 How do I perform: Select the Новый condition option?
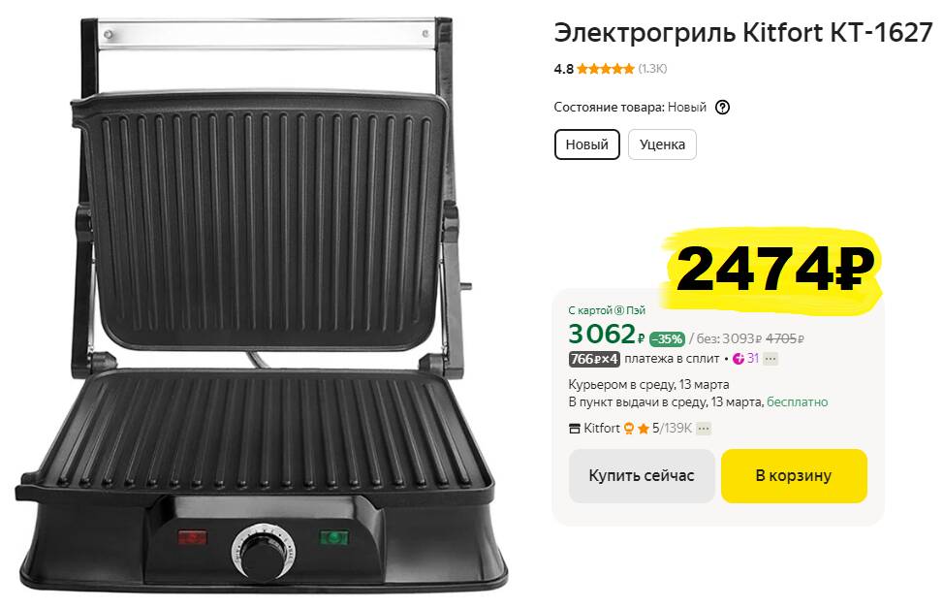click(587, 144)
